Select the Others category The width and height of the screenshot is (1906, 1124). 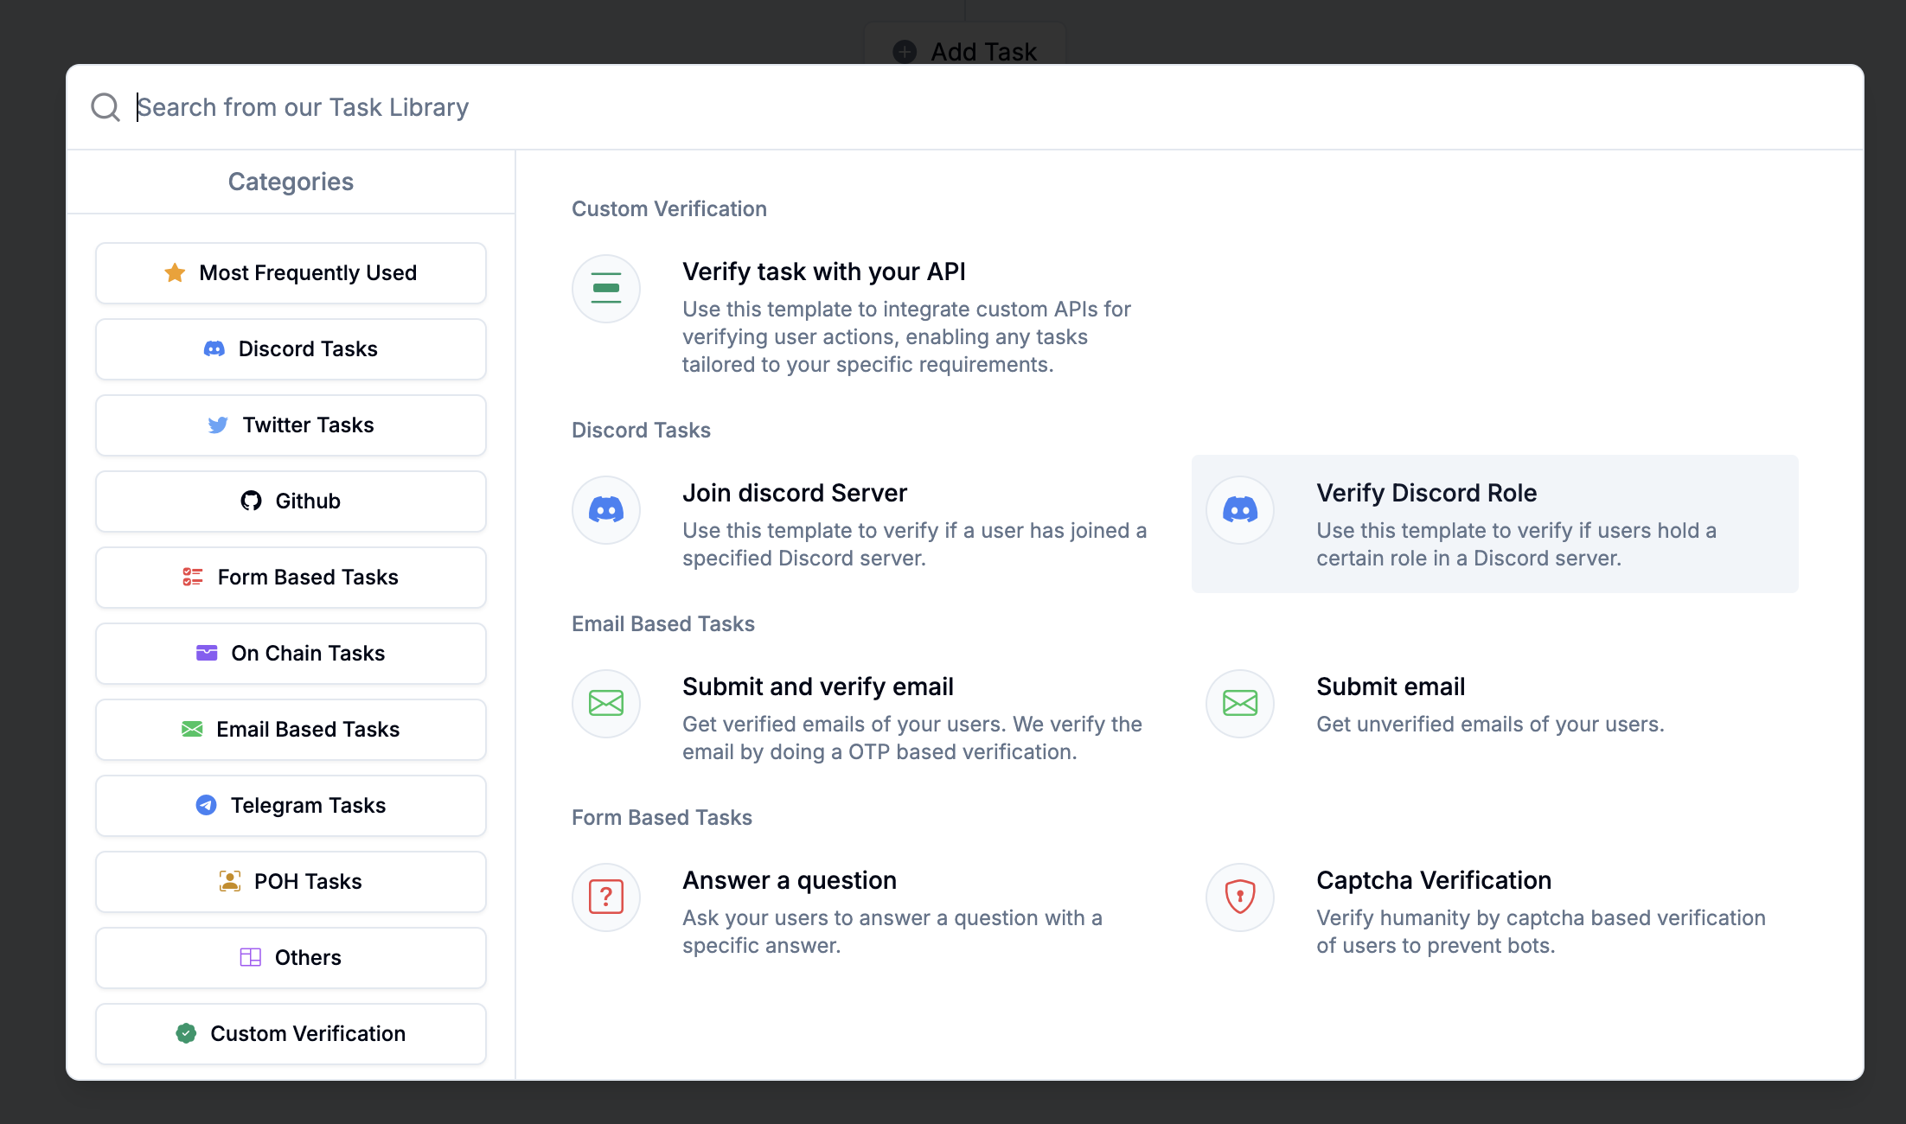click(291, 958)
